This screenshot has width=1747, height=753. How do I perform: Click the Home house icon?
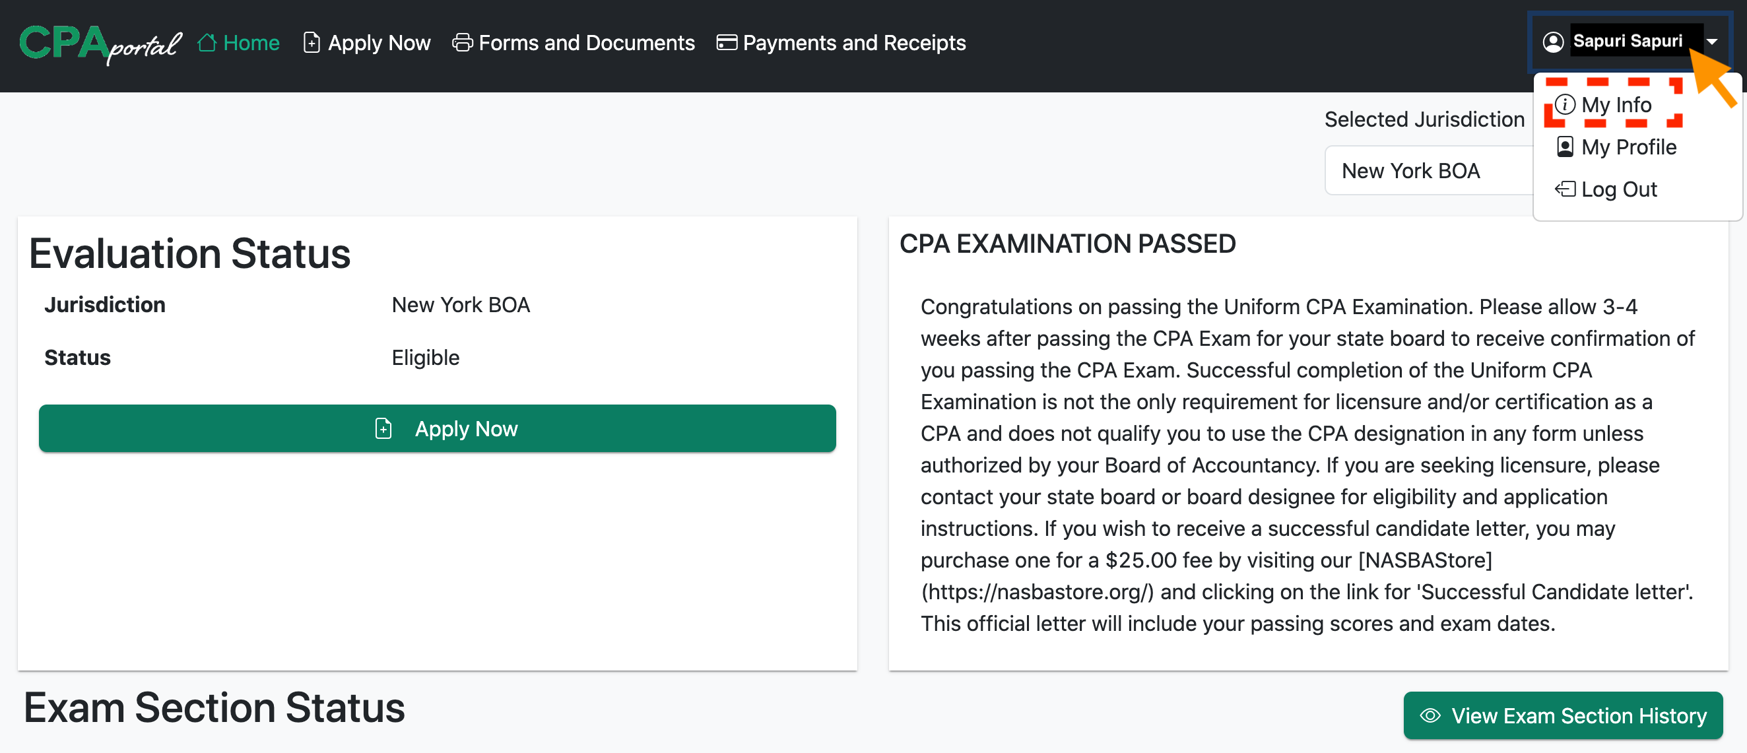(x=207, y=43)
